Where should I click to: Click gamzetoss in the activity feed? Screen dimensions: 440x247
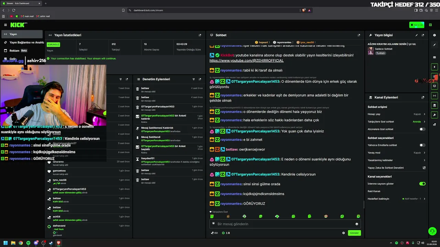(59, 171)
